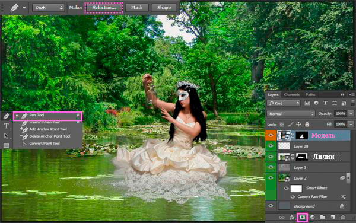
Task: Switch to the Paths tab
Action: 310,95
